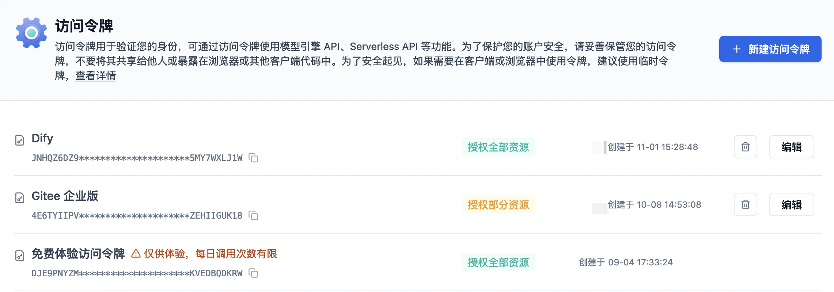Copy the 免费体验访问令牌 token string
Image resolution: width=834 pixels, height=292 pixels.
(253, 273)
